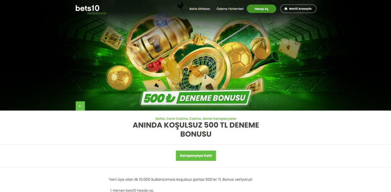
Task: Click the Kampanyaya Katıl button
Action: 196,156
